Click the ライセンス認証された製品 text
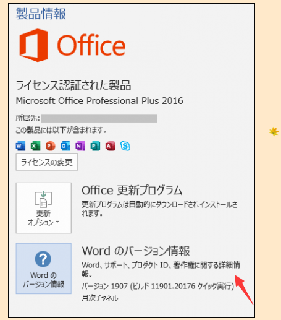 tap(73, 85)
